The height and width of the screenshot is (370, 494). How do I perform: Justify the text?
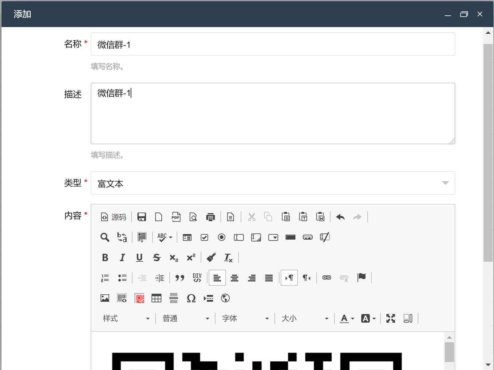pyautogui.click(x=269, y=278)
